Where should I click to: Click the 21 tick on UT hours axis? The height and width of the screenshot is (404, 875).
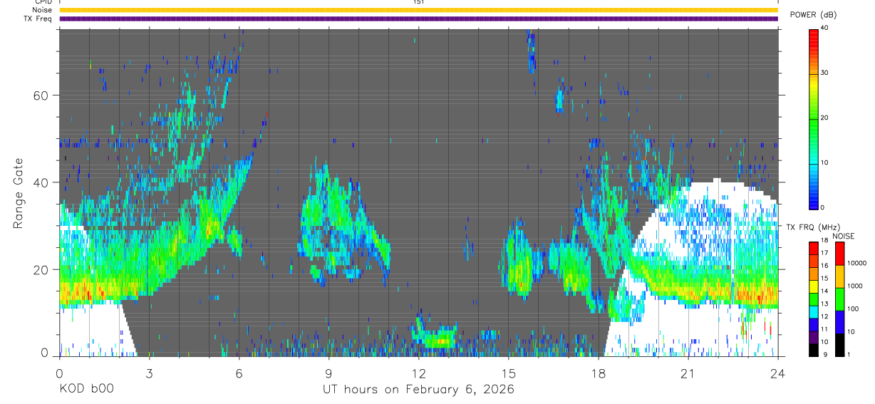pos(688,372)
